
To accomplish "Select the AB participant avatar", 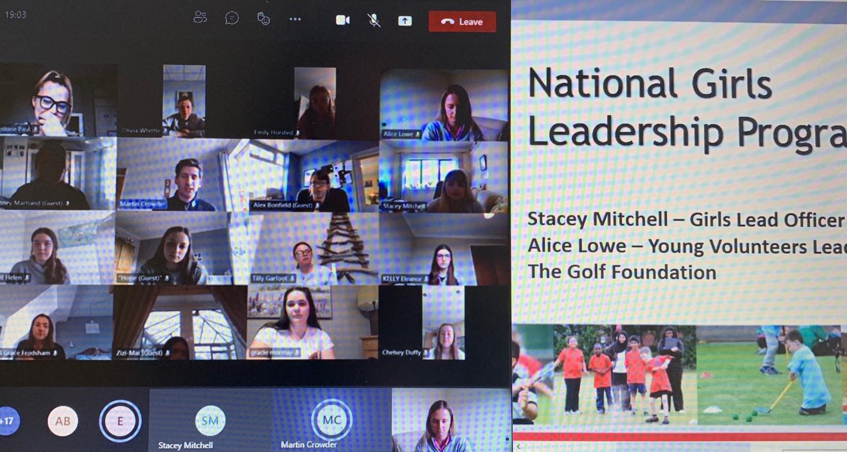I will [x=62, y=421].
